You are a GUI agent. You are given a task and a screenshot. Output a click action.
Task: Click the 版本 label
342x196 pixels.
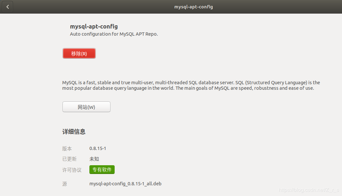click(x=67, y=149)
